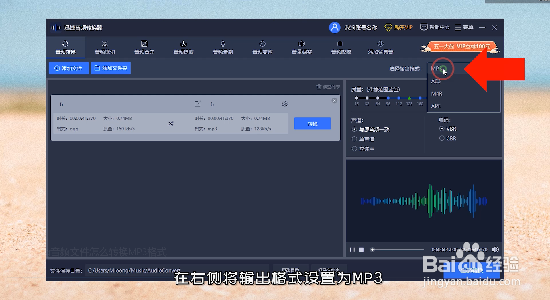Click the 五一大促 VIP promotion banner
This screenshot has width=550, height=300.
point(460,47)
